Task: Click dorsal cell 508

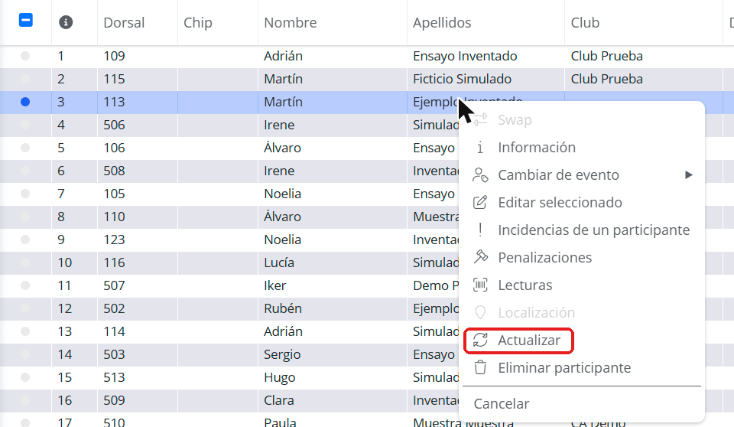Action: click(114, 171)
